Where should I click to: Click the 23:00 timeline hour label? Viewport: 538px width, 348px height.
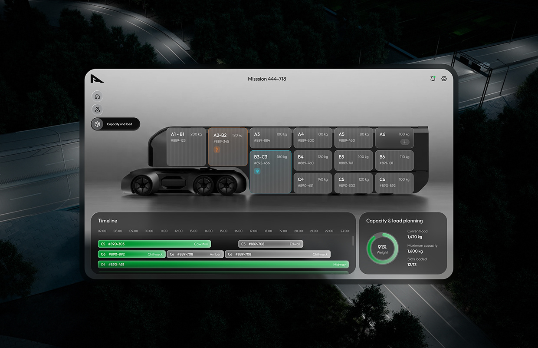(x=344, y=231)
